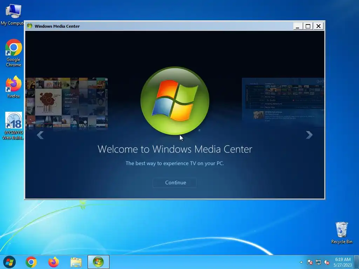Select the My Computer desktop icon
This screenshot has height=269, width=359.
[x=13, y=15]
